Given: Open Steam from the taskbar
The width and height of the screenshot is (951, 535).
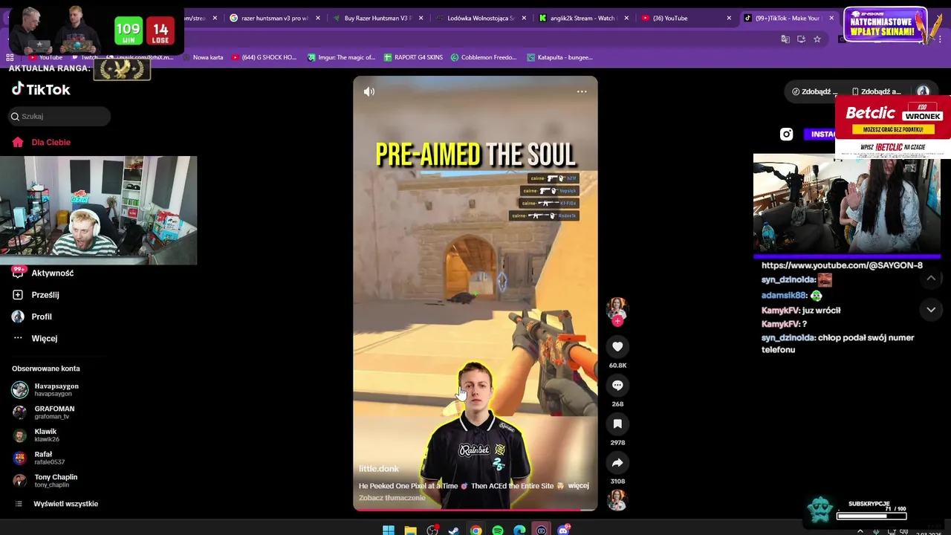Looking at the screenshot, I should pyautogui.click(x=454, y=530).
